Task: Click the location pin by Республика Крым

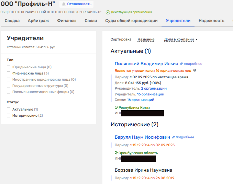Action: 116,107
